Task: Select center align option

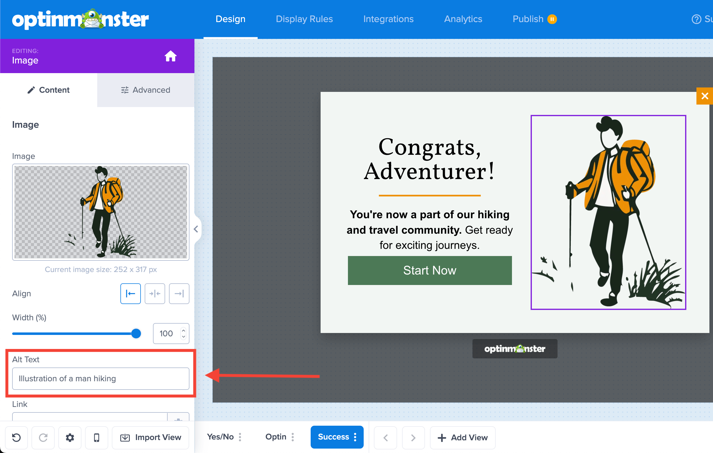Action: coord(155,294)
